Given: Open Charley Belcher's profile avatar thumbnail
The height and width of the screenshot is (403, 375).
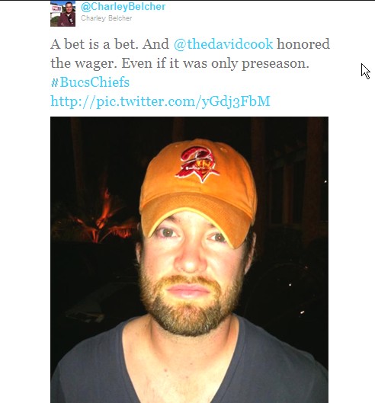Looking at the screenshot, I should [x=62, y=14].
